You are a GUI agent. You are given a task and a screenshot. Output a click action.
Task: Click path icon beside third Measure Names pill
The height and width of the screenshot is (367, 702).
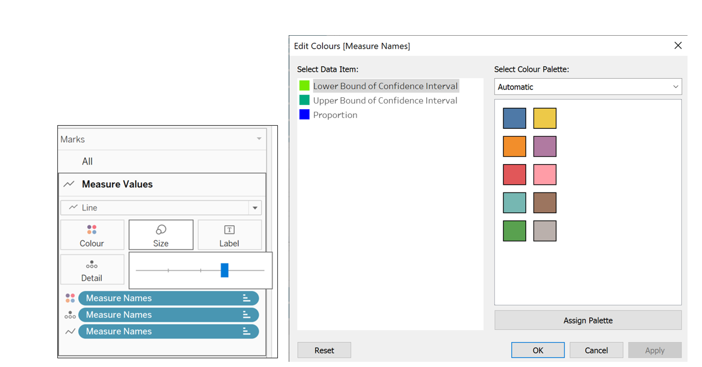[x=70, y=331]
